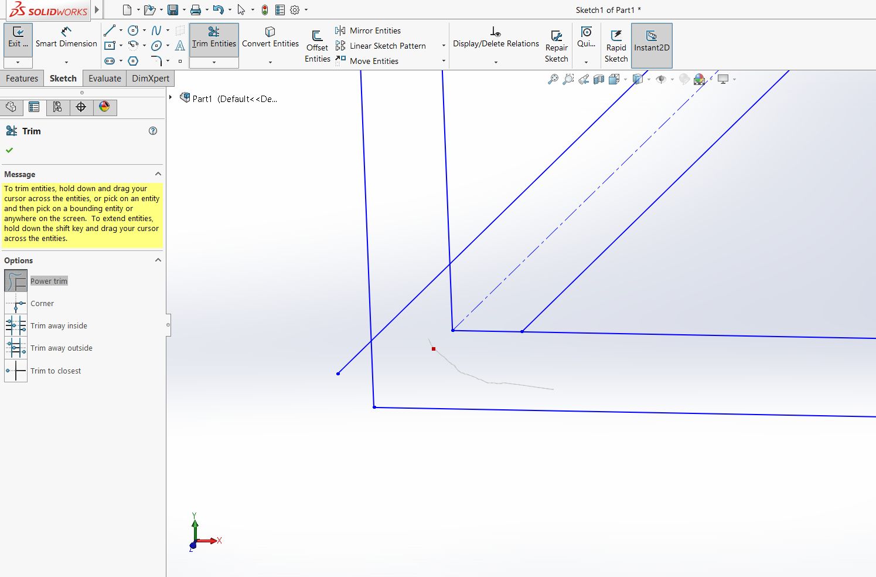Expand the Part1 tree node
The image size is (876, 577).
pos(171,97)
